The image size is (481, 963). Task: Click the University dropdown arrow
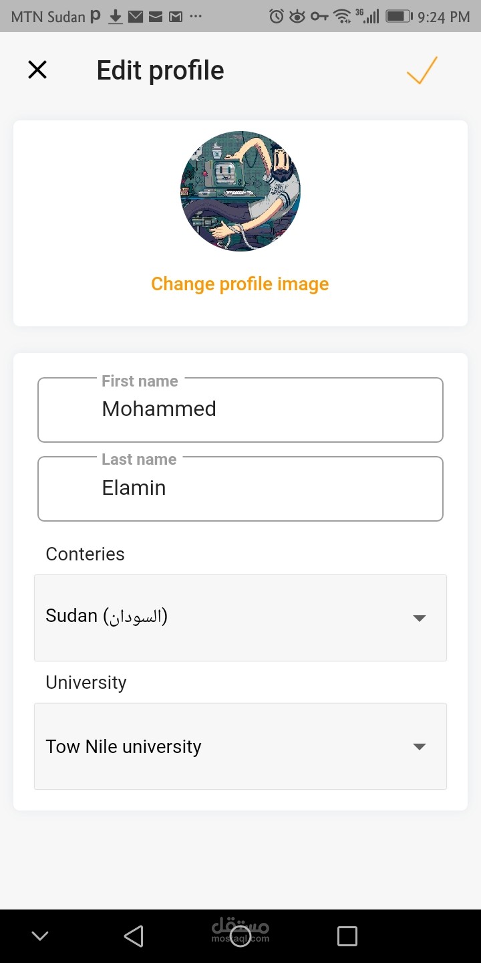point(419,746)
